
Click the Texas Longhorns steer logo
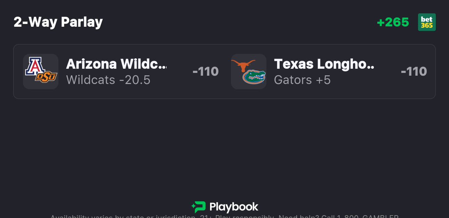point(243,65)
